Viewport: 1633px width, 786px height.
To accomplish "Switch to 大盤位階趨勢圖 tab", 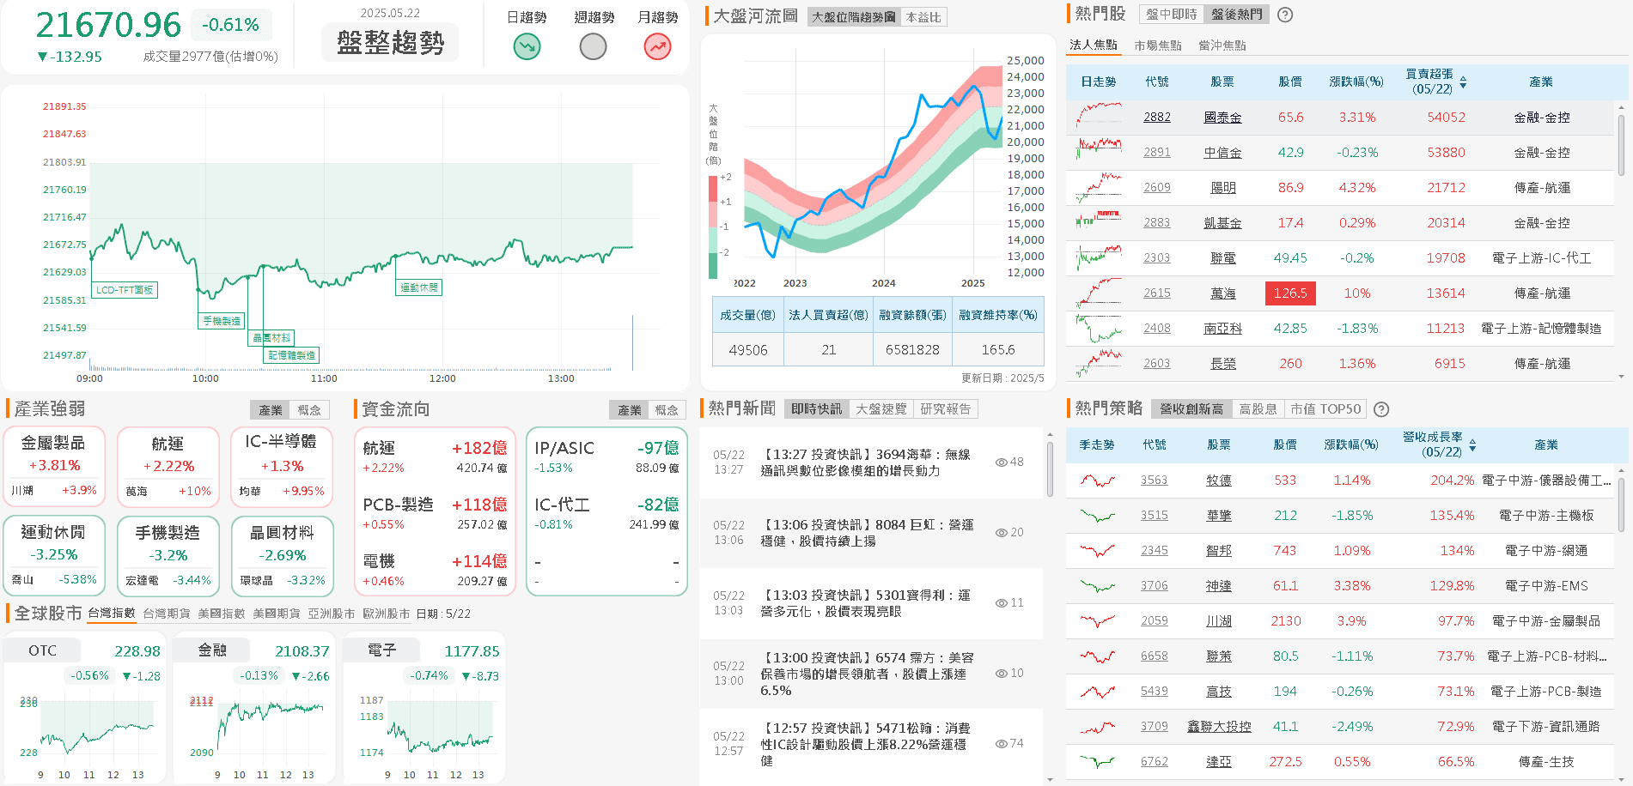I will (854, 17).
